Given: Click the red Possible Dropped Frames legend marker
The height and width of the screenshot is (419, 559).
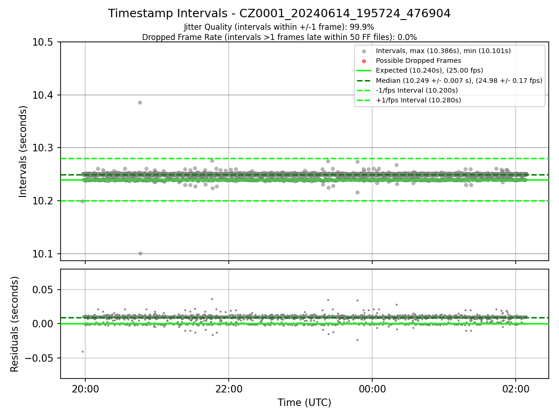Looking at the screenshot, I should pyautogui.click(x=364, y=61).
